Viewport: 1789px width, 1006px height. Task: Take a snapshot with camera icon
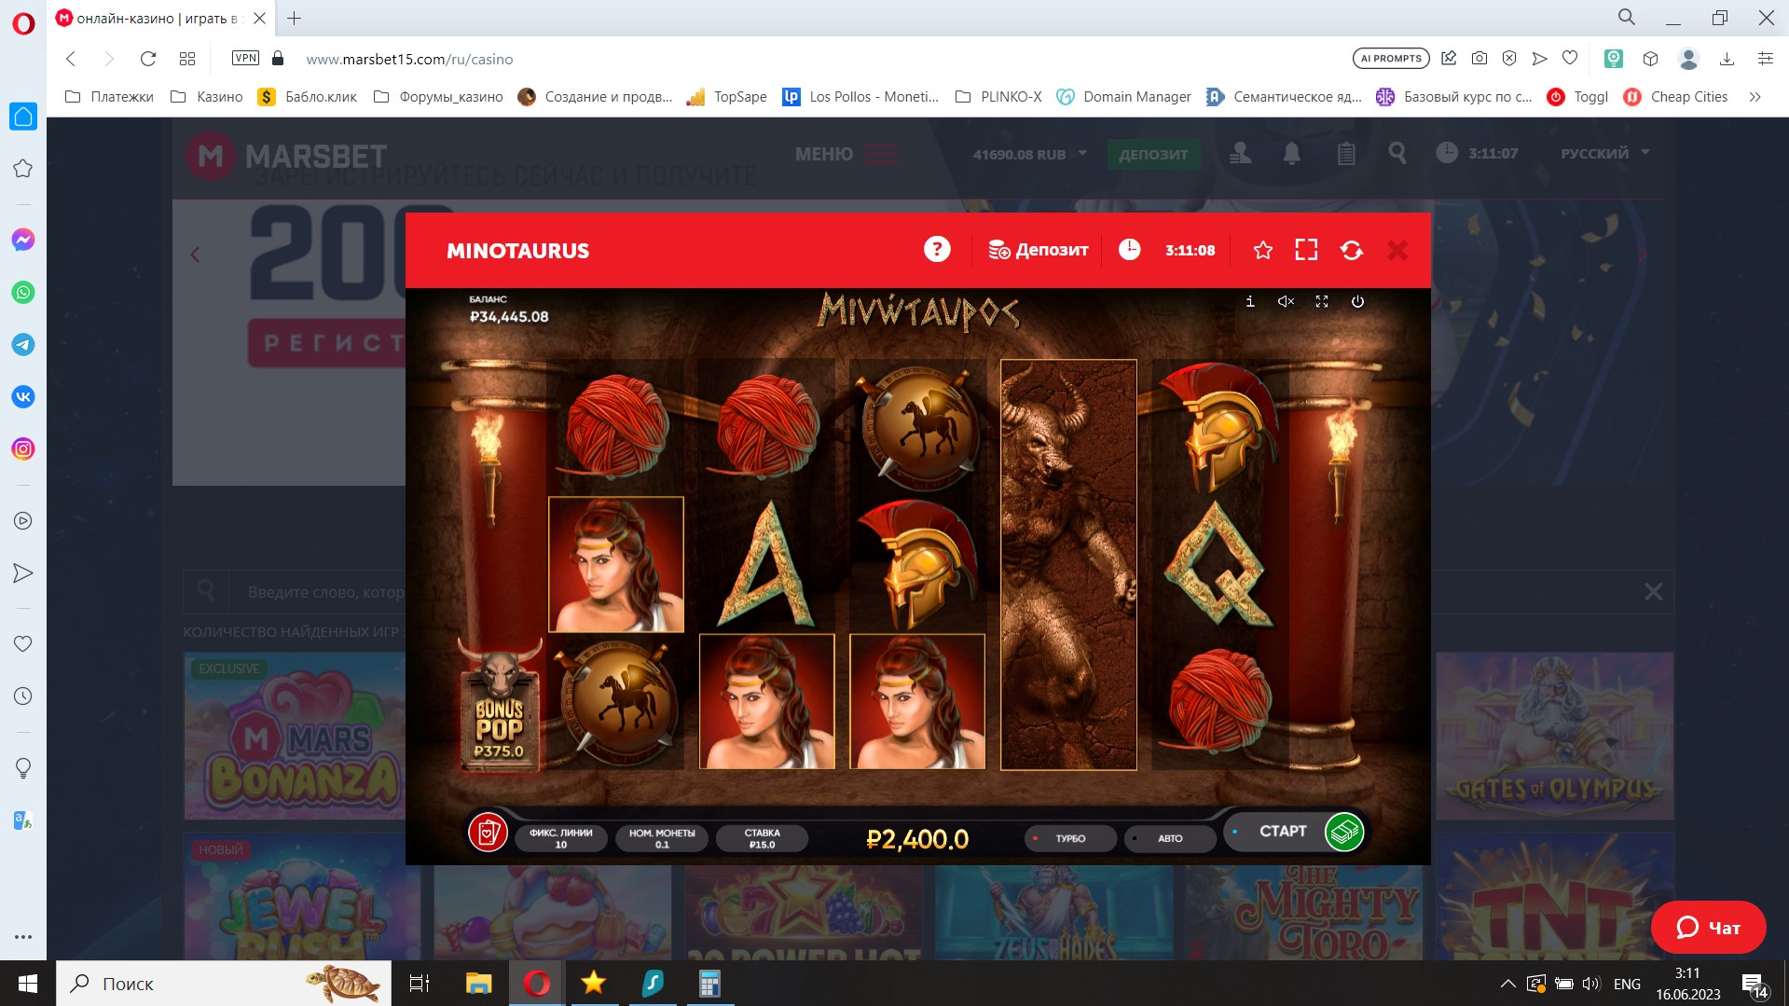[1479, 59]
